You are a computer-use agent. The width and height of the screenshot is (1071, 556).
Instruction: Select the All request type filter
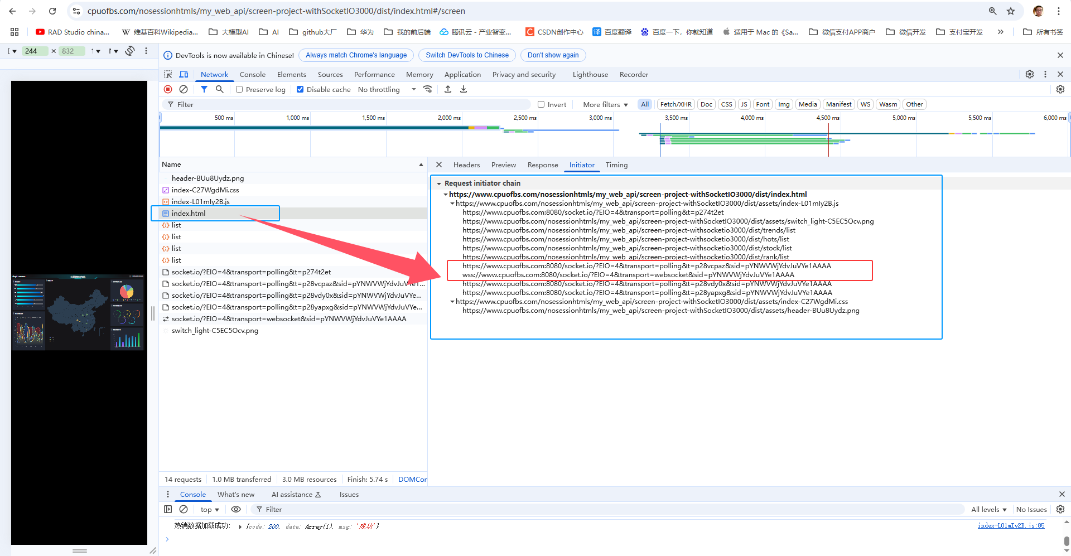tap(645, 104)
